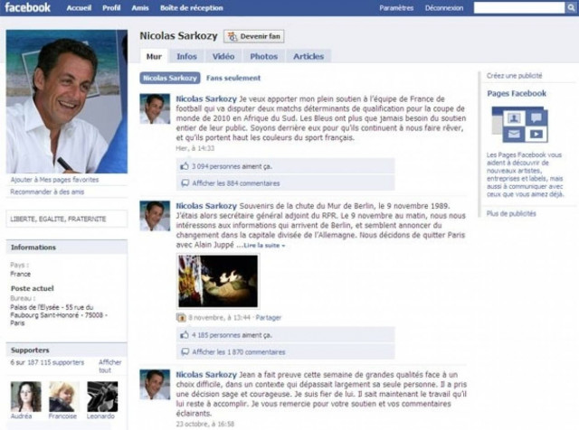The height and width of the screenshot is (430, 579).
Task: Open supporter Leonardo's photo
Action: [102, 397]
